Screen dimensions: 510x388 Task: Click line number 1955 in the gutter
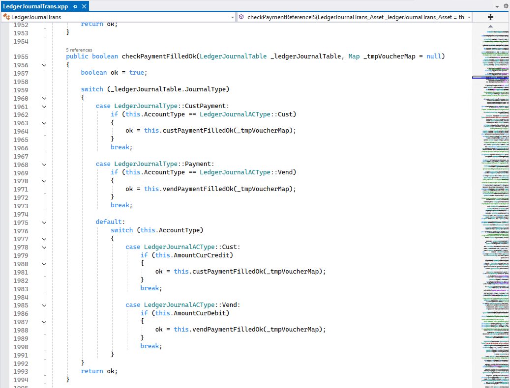point(21,57)
